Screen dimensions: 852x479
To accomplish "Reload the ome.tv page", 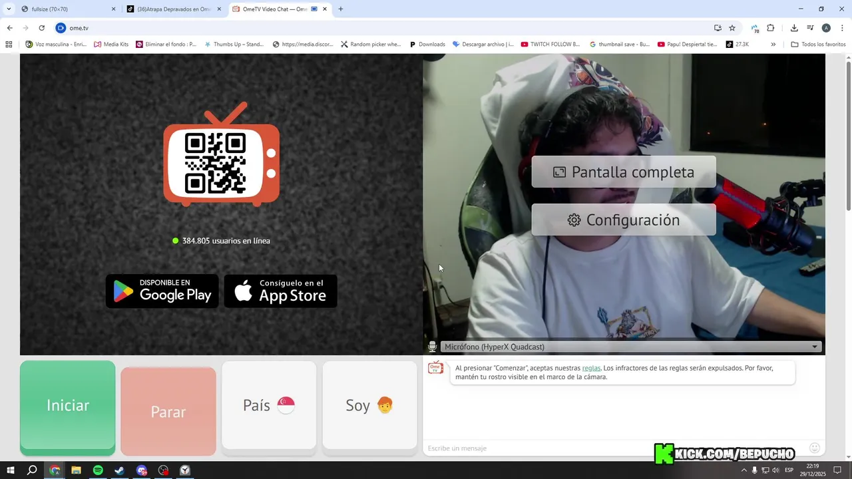I will [x=41, y=28].
